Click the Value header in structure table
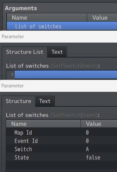Viewport: 117px width, 172px height. (99, 124)
